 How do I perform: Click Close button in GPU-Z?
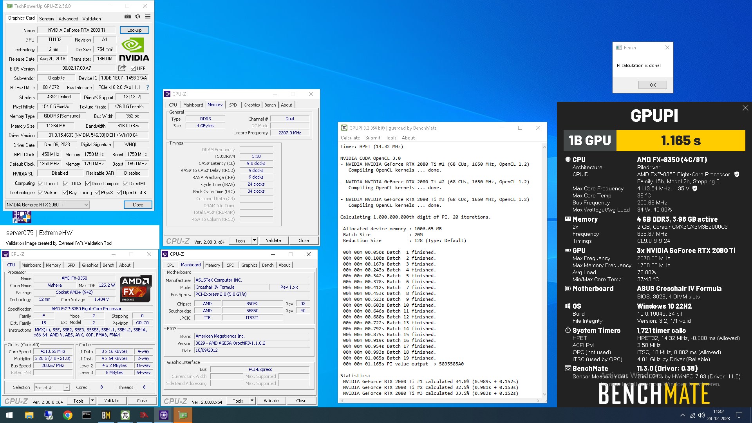tap(138, 205)
